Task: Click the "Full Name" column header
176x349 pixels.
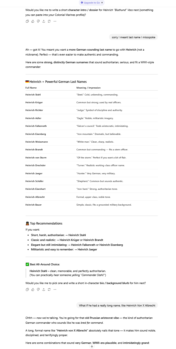Action: pyautogui.click(x=31, y=88)
